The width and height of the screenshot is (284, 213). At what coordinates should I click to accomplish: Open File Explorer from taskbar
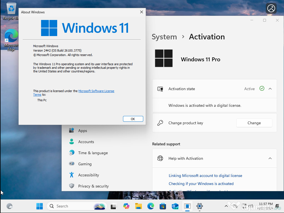coord(138,206)
